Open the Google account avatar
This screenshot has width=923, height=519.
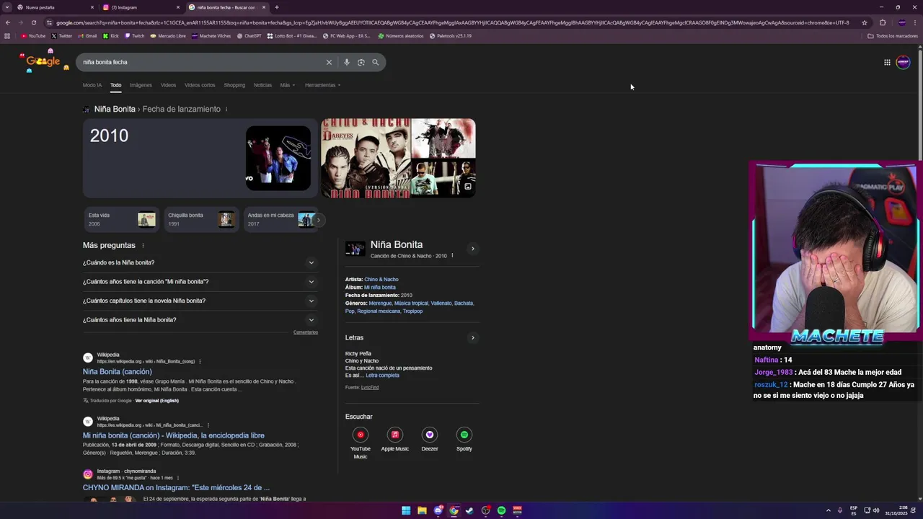pyautogui.click(x=903, y=62)
